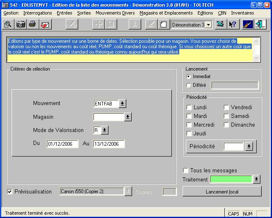
Task: Check the Lundi checkbox
Action: point(189,108)
